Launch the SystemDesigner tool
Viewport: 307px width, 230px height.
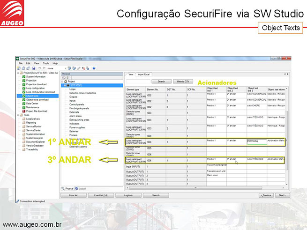[x=35, y=138]
